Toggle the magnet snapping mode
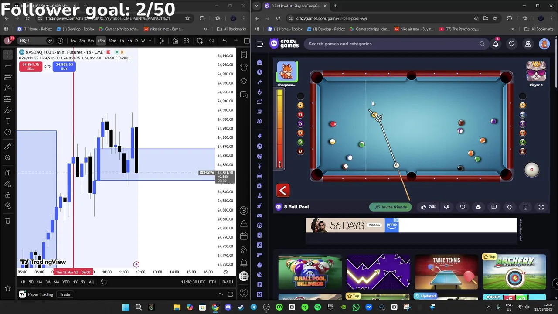The image size is (558, 314). click(x=8, y=173)
